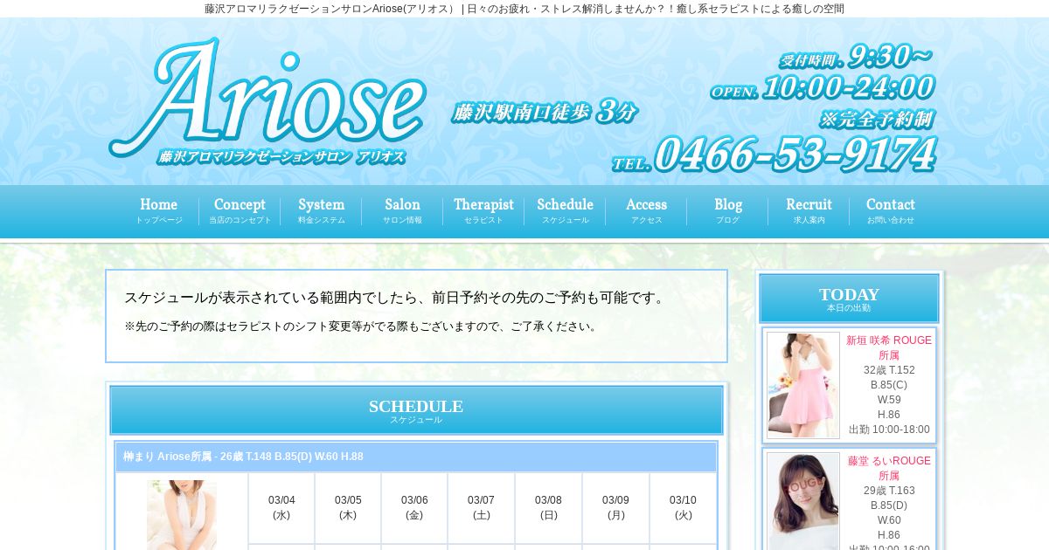Image resolution: width=1049 pixels, height=550 pixels.
Task: Select the Schedule nav item
Action: click(x=565, y=210)
